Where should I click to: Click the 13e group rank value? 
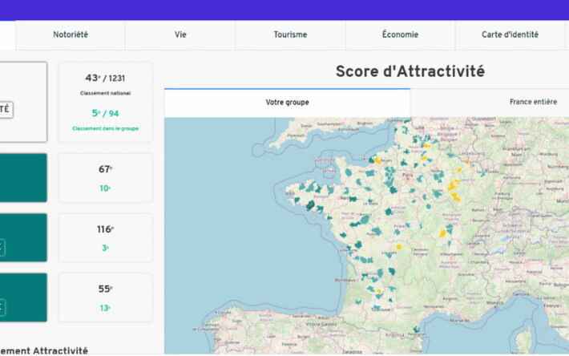click(x=105, y=308)
